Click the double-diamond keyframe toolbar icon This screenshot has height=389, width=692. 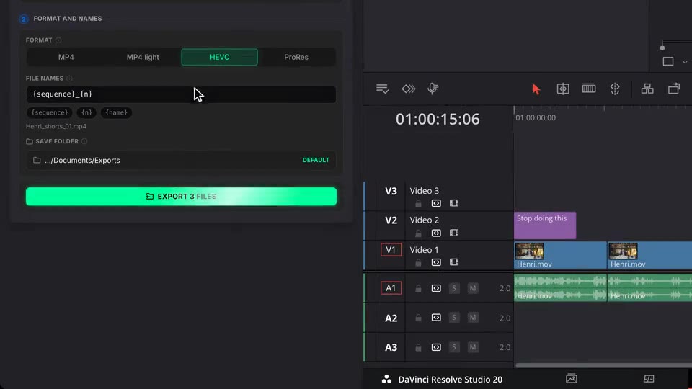pyautogui.click(x=408, y=89)
